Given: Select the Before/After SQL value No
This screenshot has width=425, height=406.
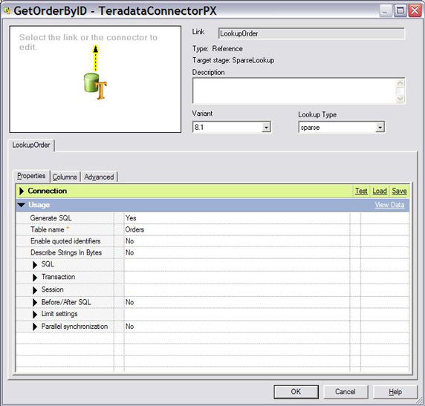Looking at the screenshot, I should 129,302.
